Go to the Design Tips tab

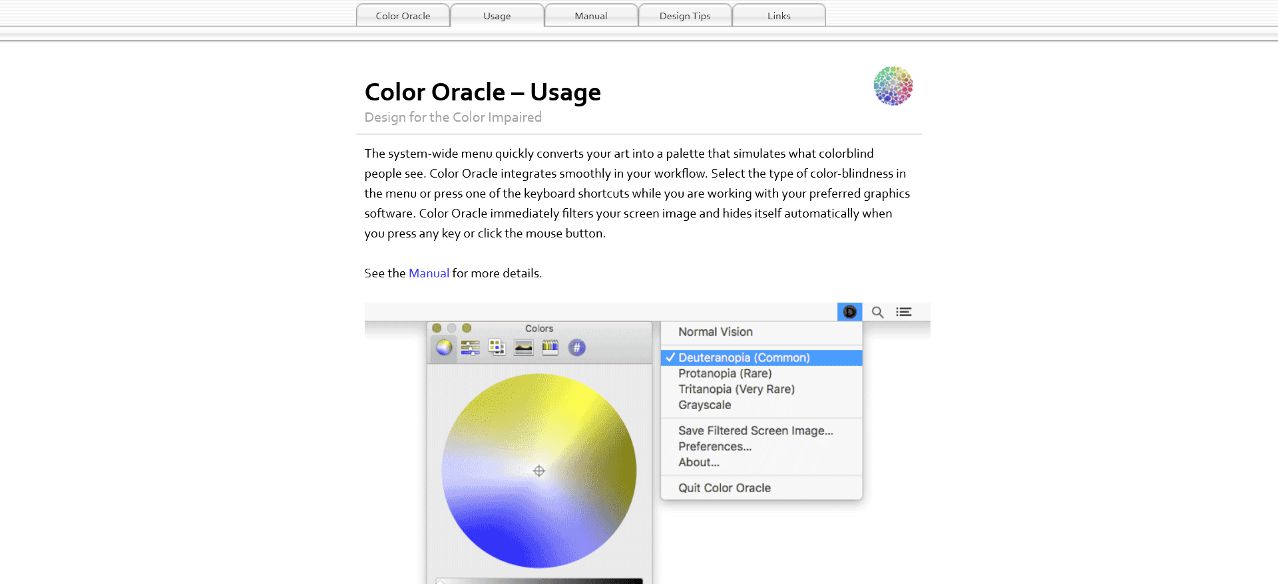click(x=685, y=15)
